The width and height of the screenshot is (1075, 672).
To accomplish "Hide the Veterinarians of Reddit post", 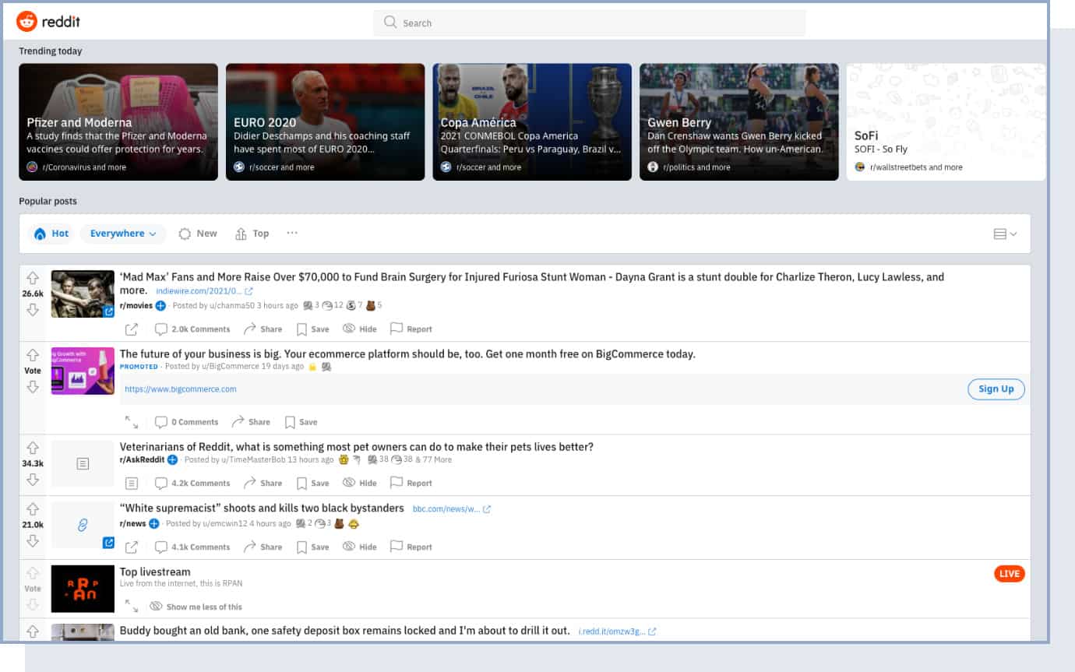I will [359, 483].
